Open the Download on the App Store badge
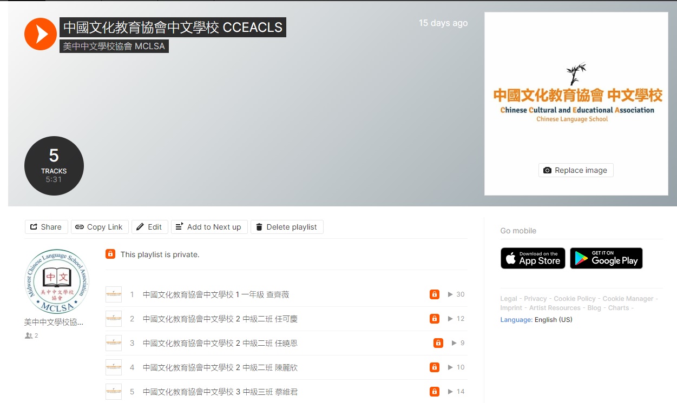Screen dimensions: 677x403 click(533, 258)
